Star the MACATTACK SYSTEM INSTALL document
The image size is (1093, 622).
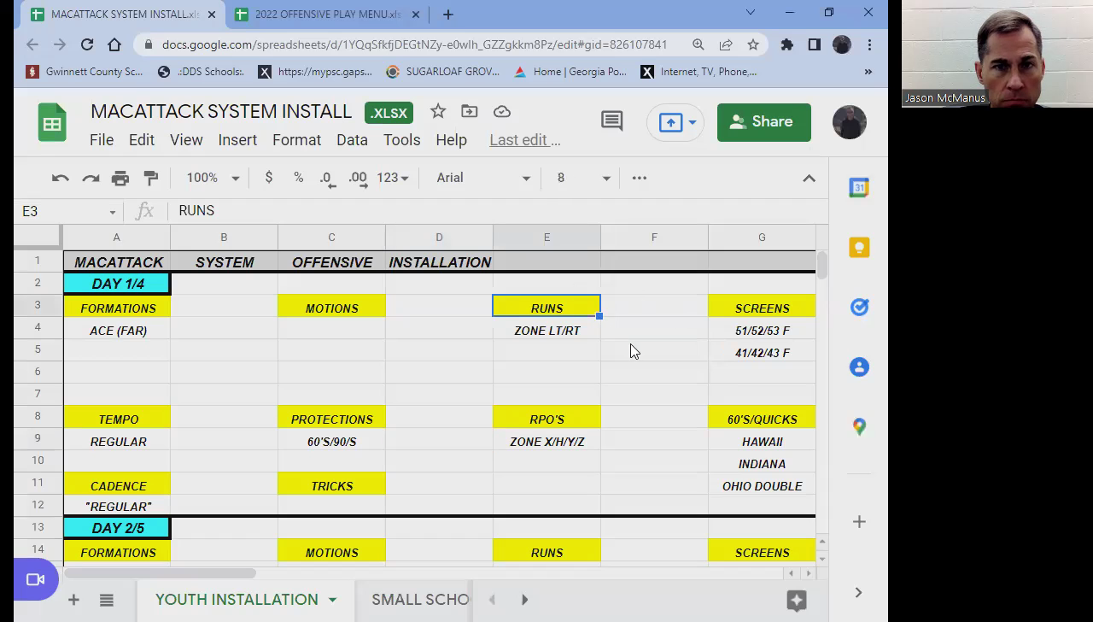point(438,111)
